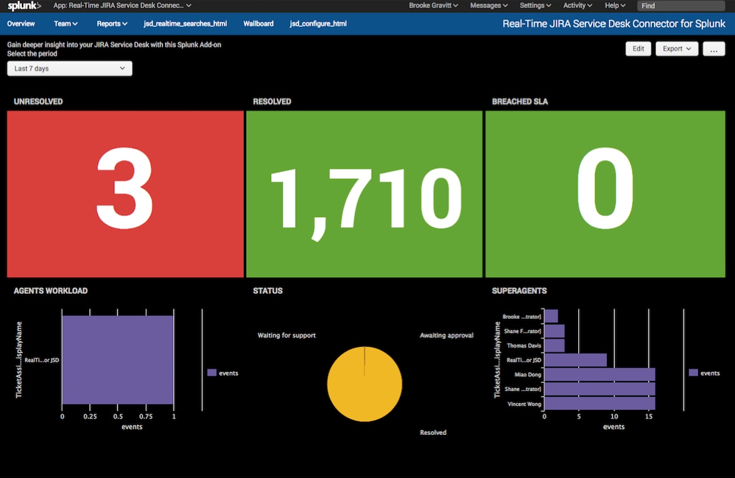735x478 pixels.
Task: Open the Export dropdown
Action: [x=676, y=49]
